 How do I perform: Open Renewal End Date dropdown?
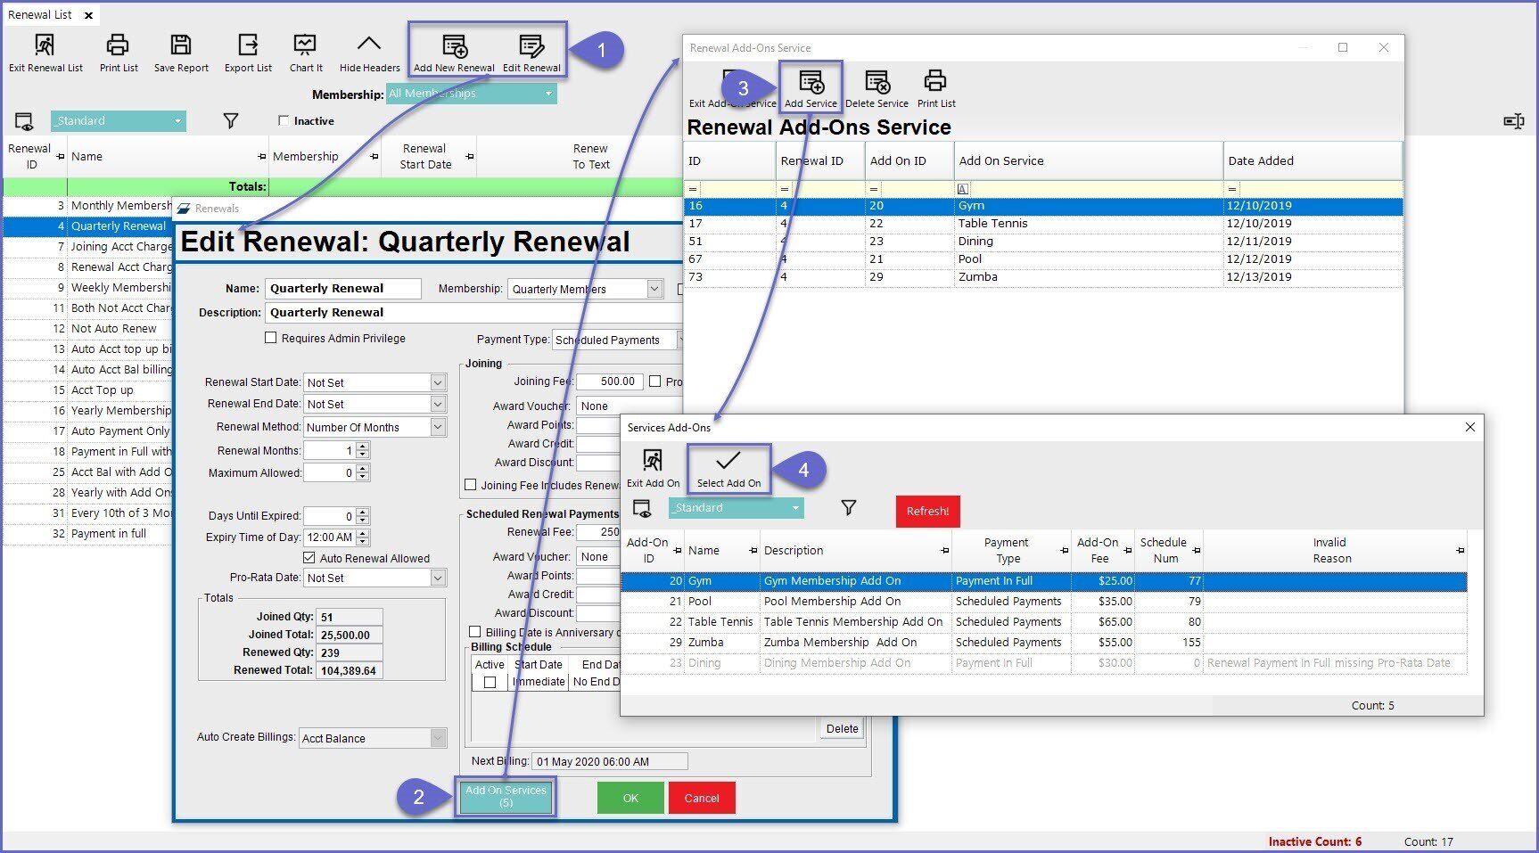[x=374, y=404]
